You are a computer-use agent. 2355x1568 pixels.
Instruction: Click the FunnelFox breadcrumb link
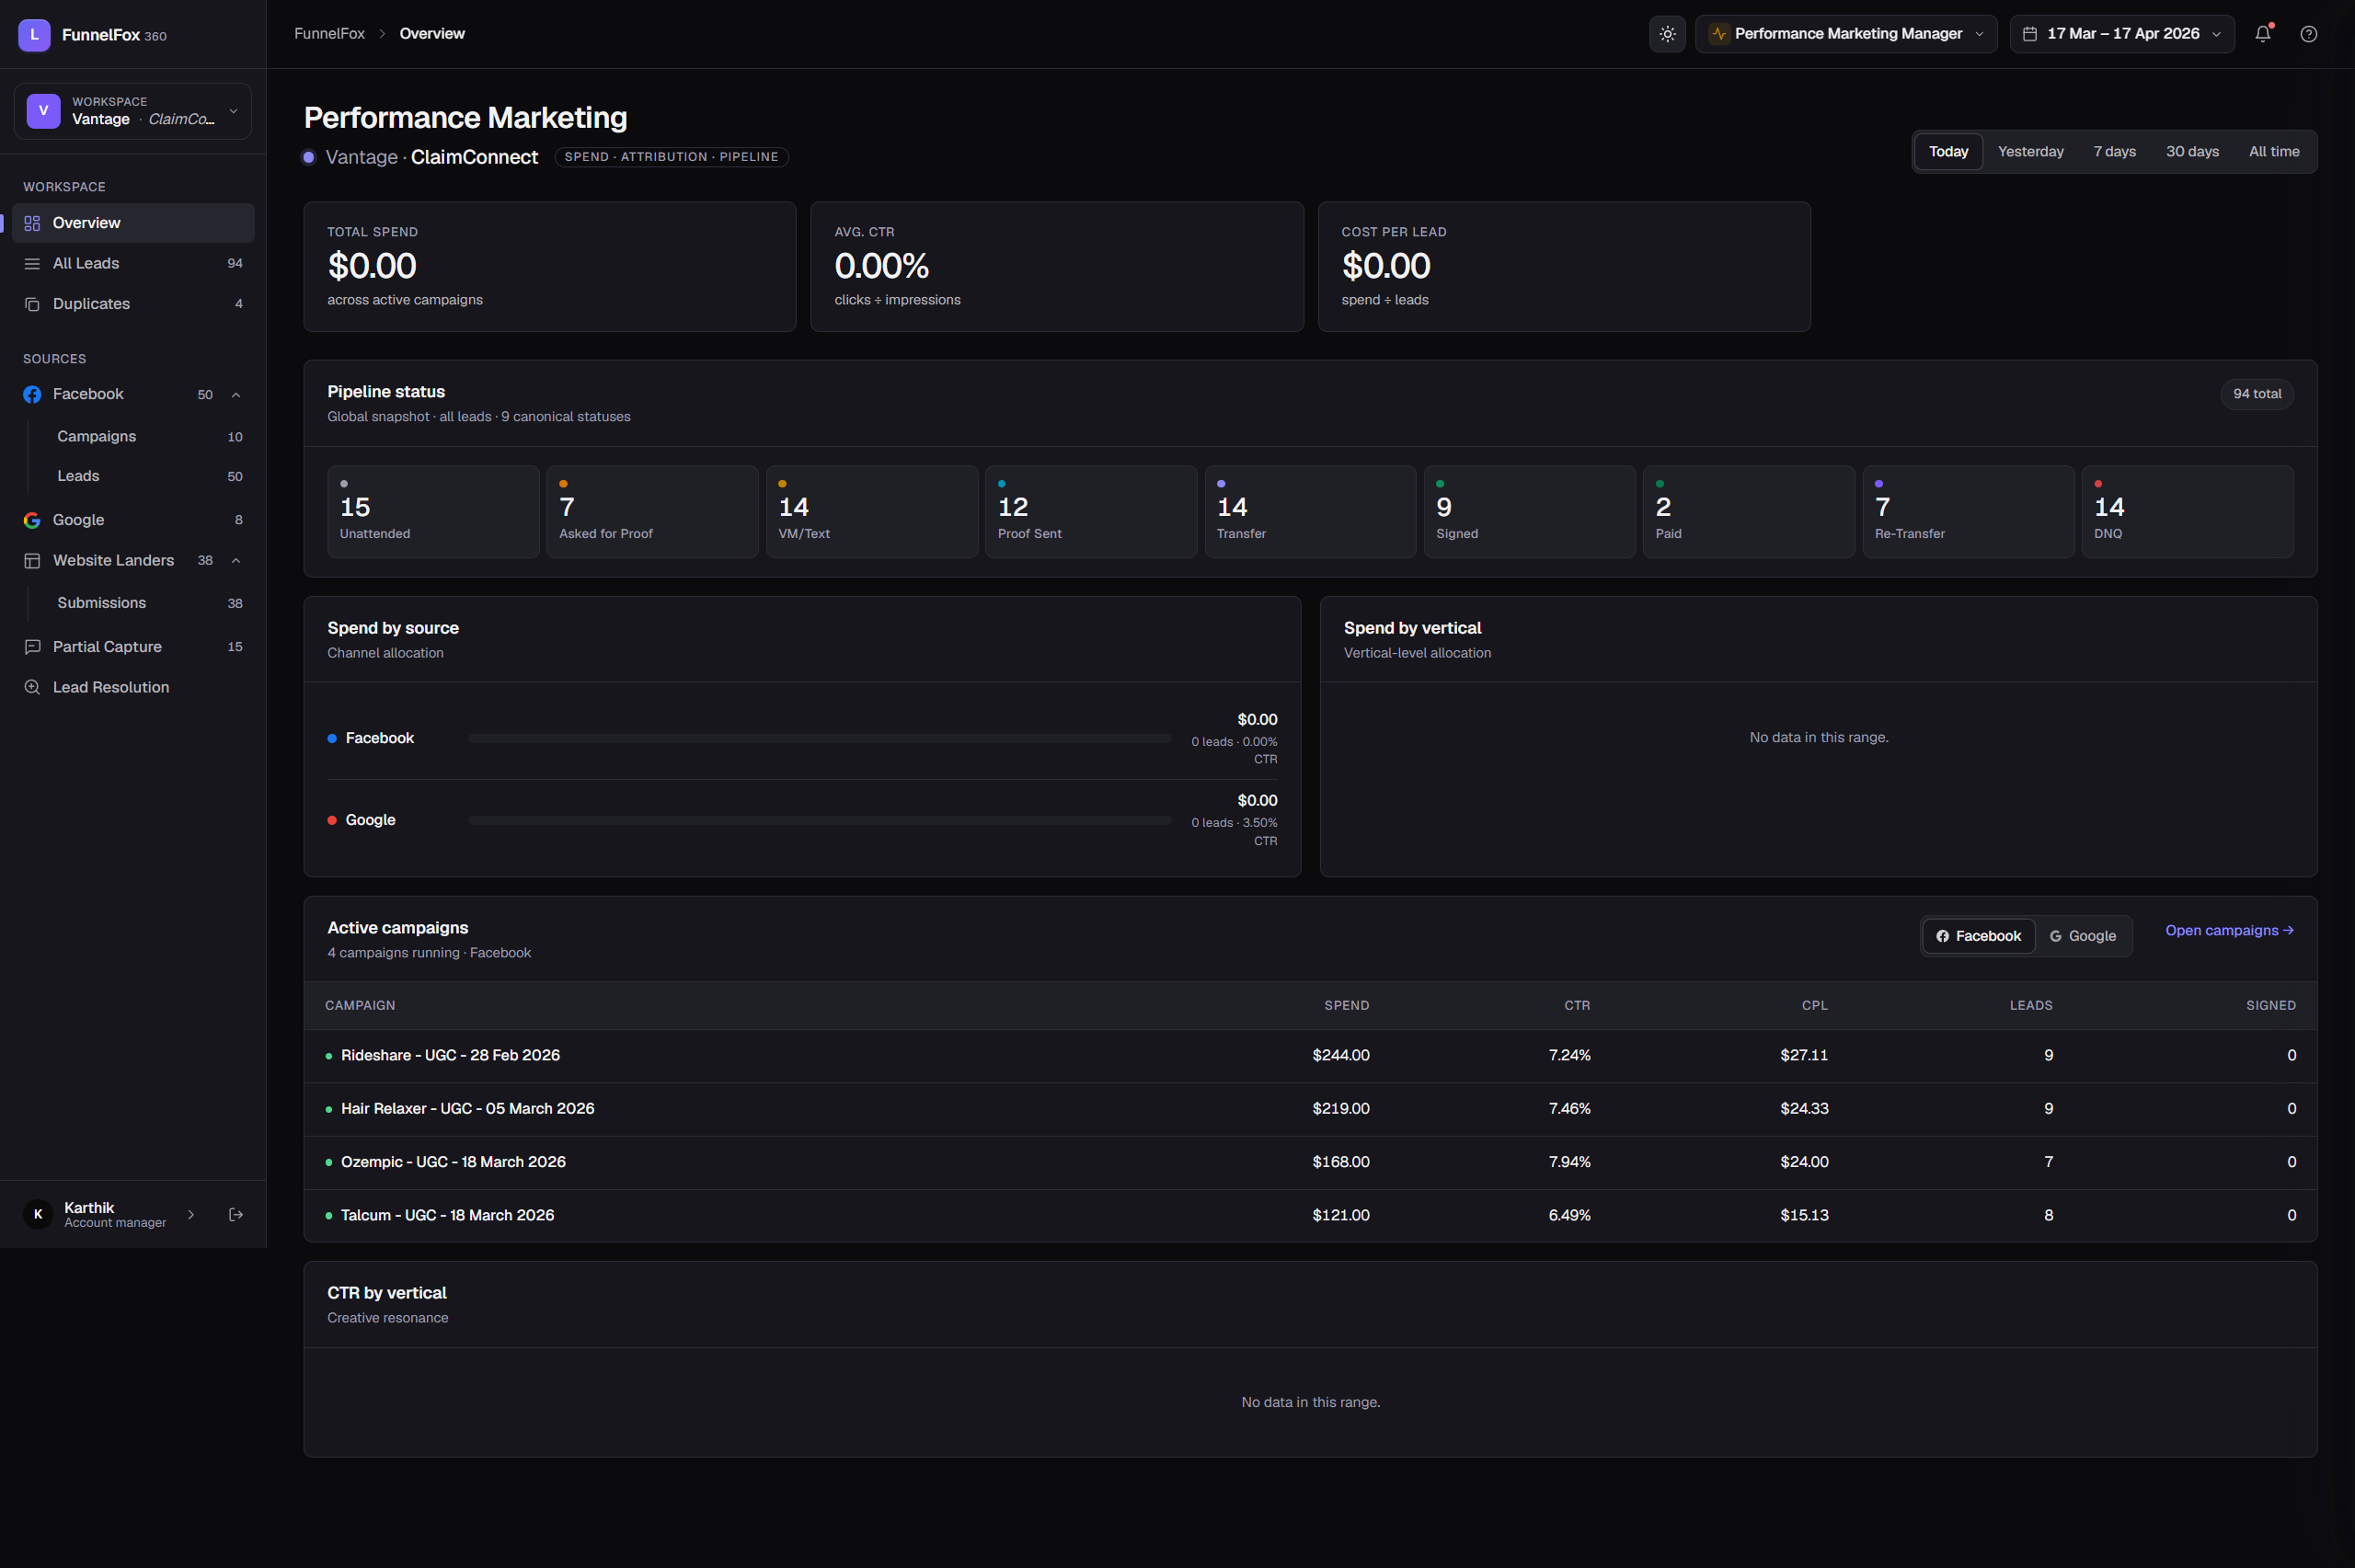pos(329,34)
